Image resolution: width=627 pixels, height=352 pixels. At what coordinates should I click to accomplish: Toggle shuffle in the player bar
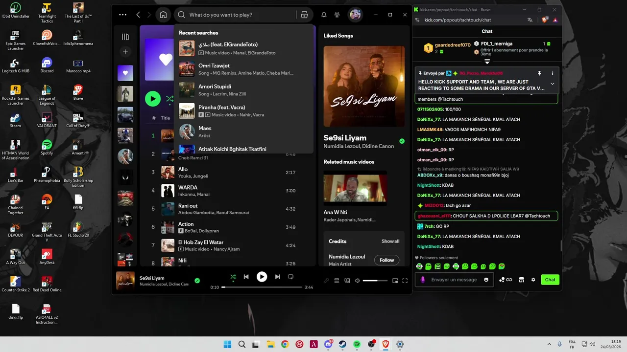233,277
